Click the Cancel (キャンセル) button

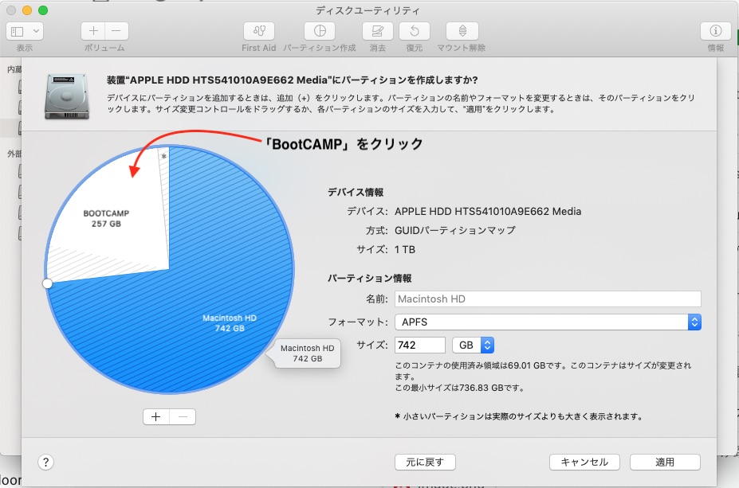pyautogui.click(x=584, y=462)
